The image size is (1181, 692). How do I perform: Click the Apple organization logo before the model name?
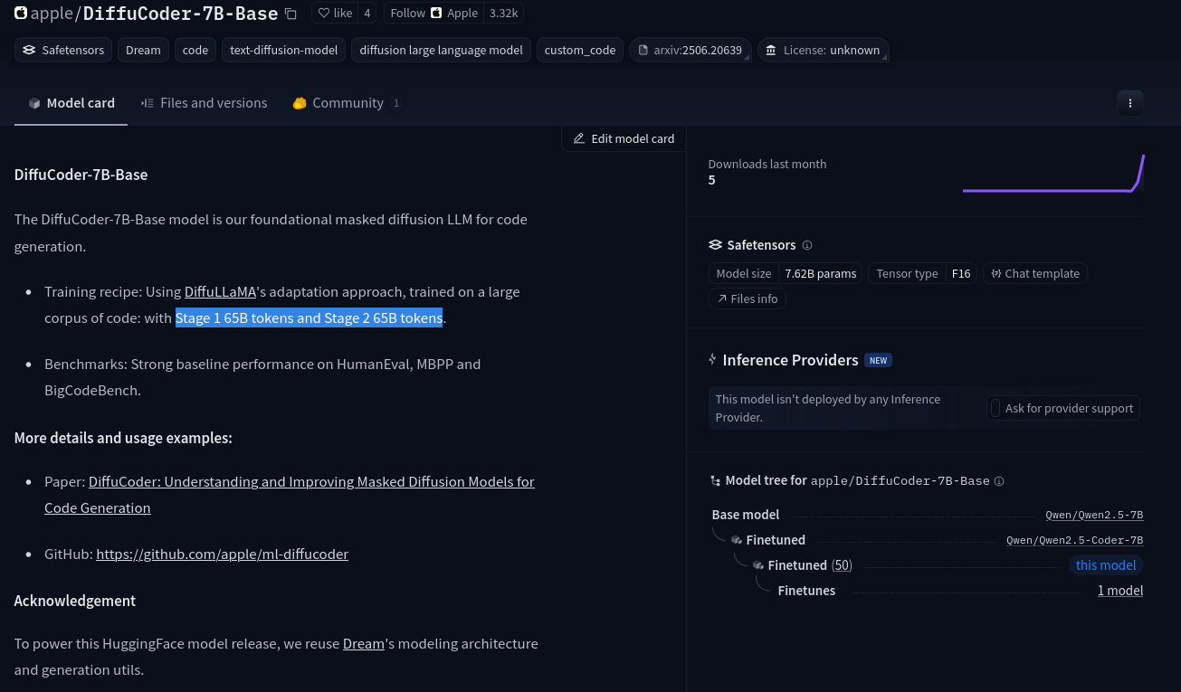click(21, 14)
